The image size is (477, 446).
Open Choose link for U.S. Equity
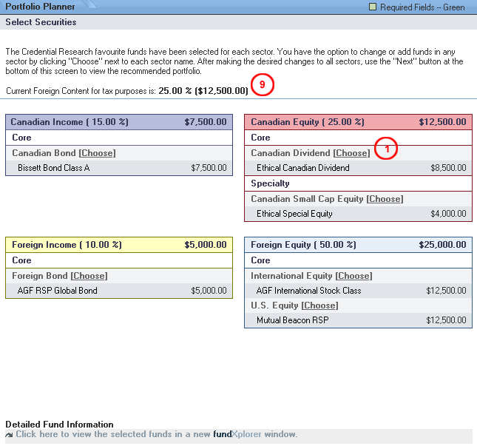[x=319, y=305]
